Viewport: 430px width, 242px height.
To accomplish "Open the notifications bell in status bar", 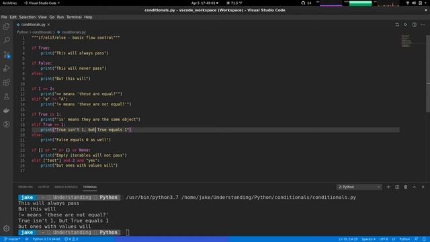I will click(x=424, y=239).
